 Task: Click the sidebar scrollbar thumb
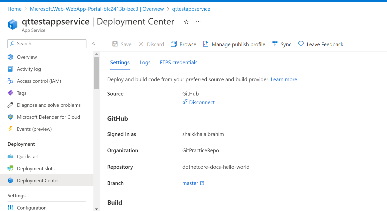pos(96,73)
